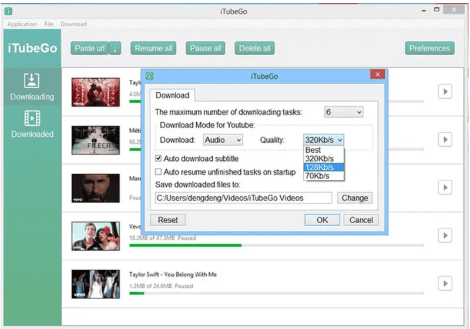Click the FILECR runway video thumbnail
The image size is (470, 329).
click(96, 140)
